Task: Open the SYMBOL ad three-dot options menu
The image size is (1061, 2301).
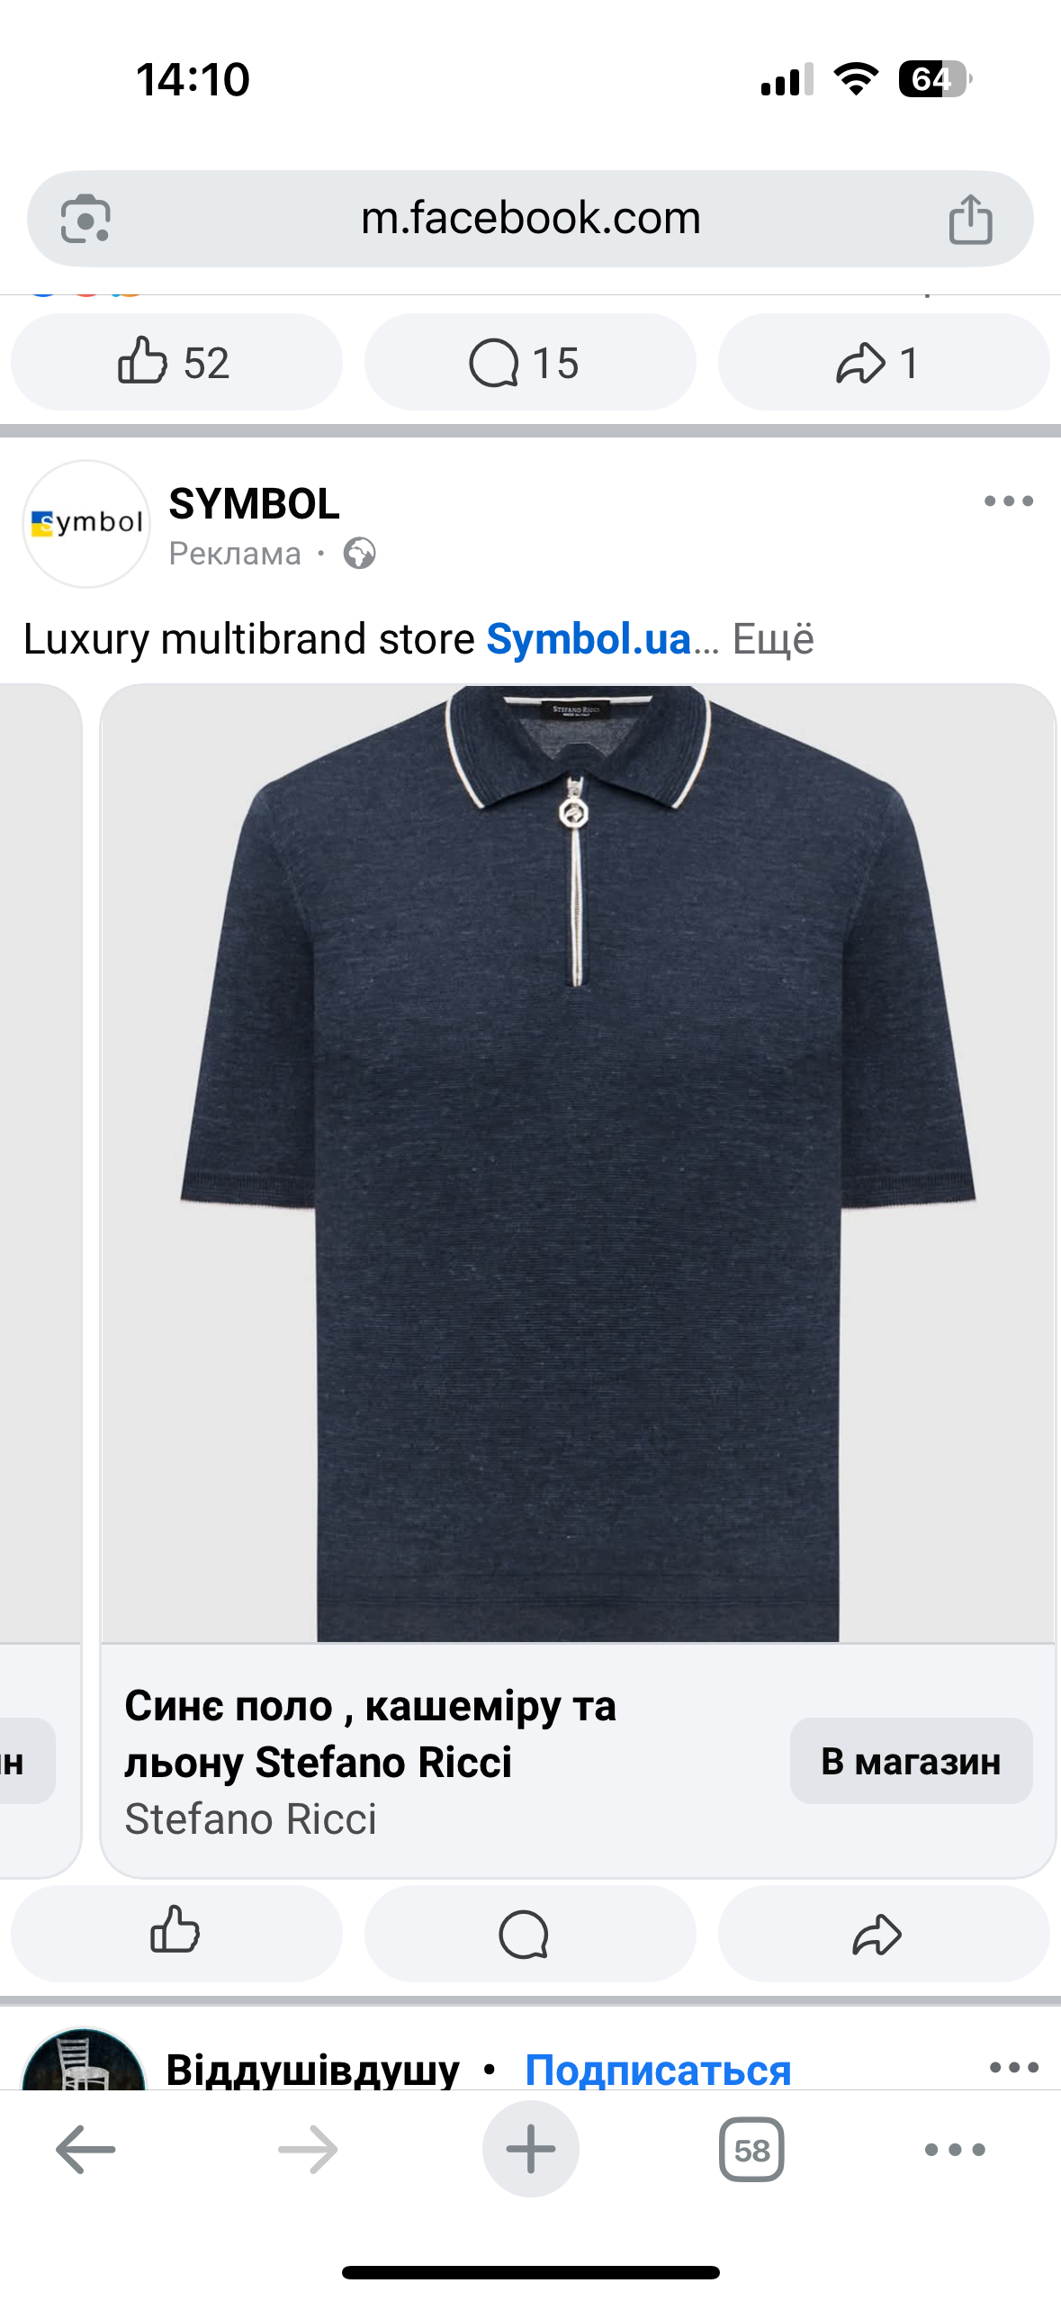Action: [x=1008, y=501]
